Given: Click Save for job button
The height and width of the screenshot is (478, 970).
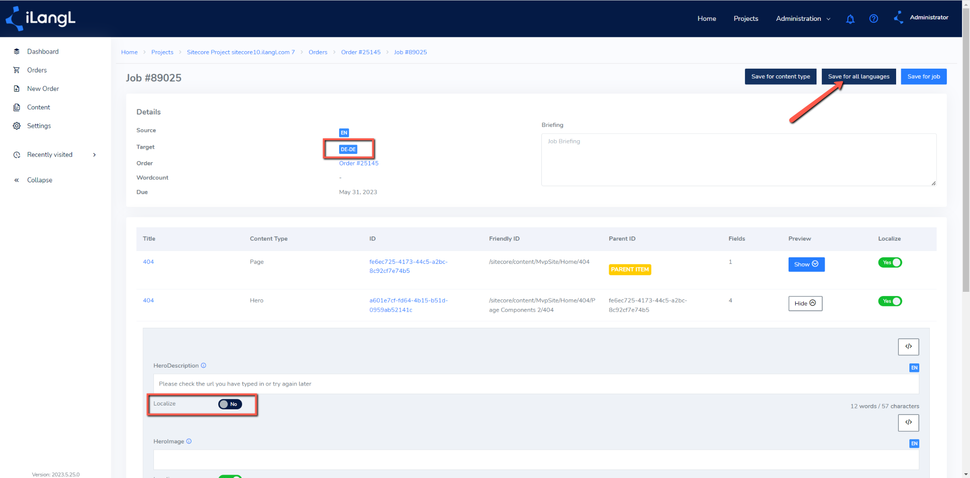Looking at the screenshot, I should pos(924,77).
